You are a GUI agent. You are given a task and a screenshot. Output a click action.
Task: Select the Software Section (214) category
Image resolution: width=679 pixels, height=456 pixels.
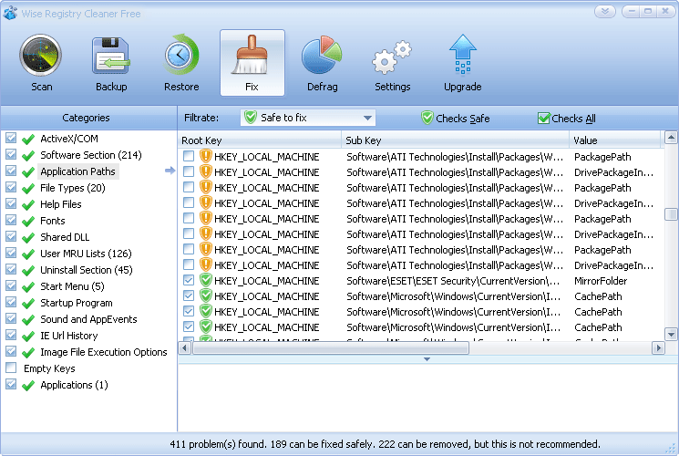[x=91, y=155]
